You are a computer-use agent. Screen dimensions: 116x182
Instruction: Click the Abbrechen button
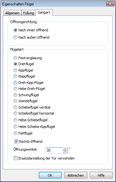76,175
